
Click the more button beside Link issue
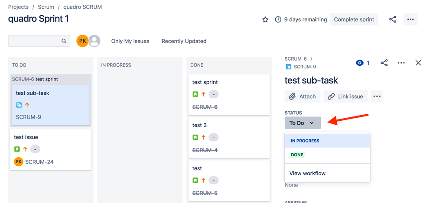click(x=377, y=96)
